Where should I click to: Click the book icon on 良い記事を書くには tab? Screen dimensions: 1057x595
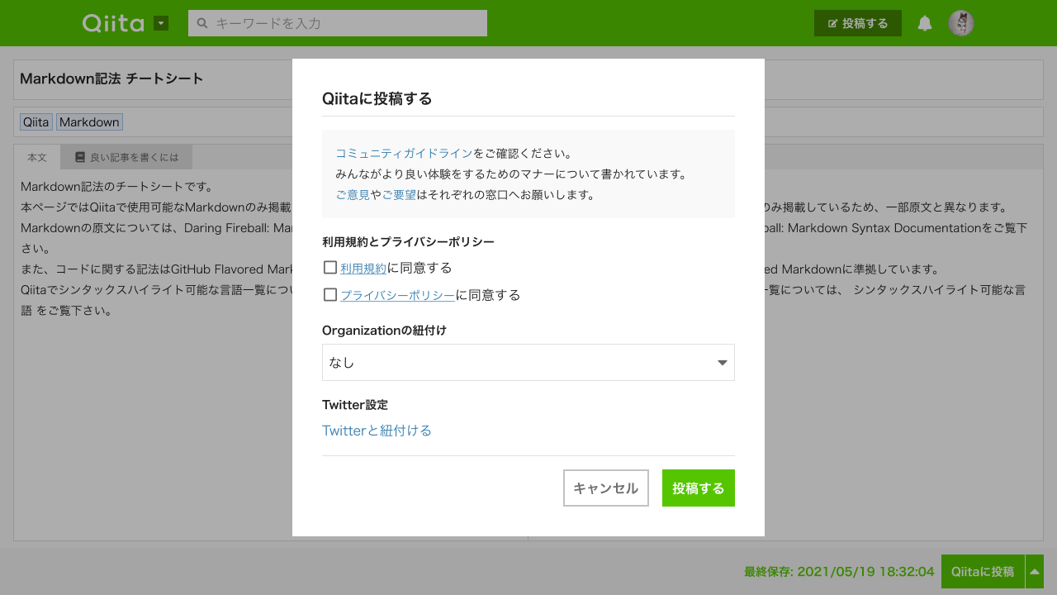[78, 156]
